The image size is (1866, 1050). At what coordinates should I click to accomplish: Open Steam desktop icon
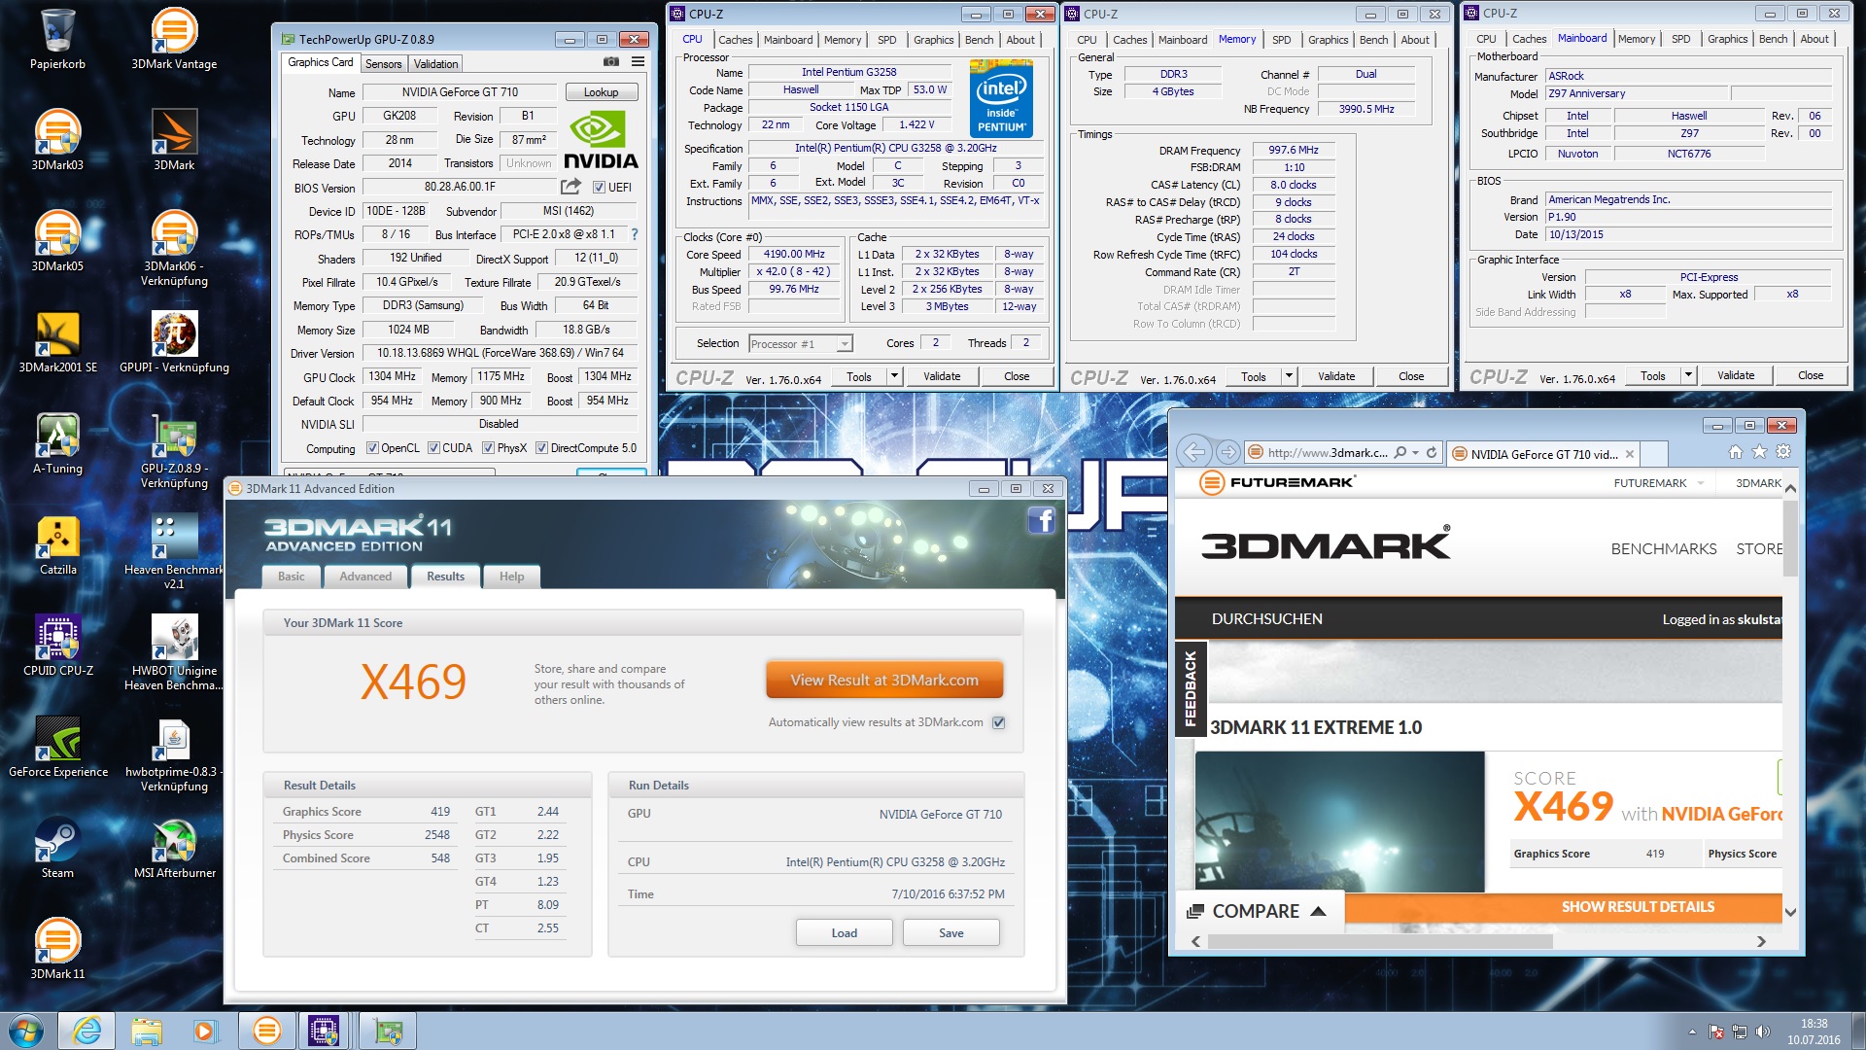tap(57, 848)
